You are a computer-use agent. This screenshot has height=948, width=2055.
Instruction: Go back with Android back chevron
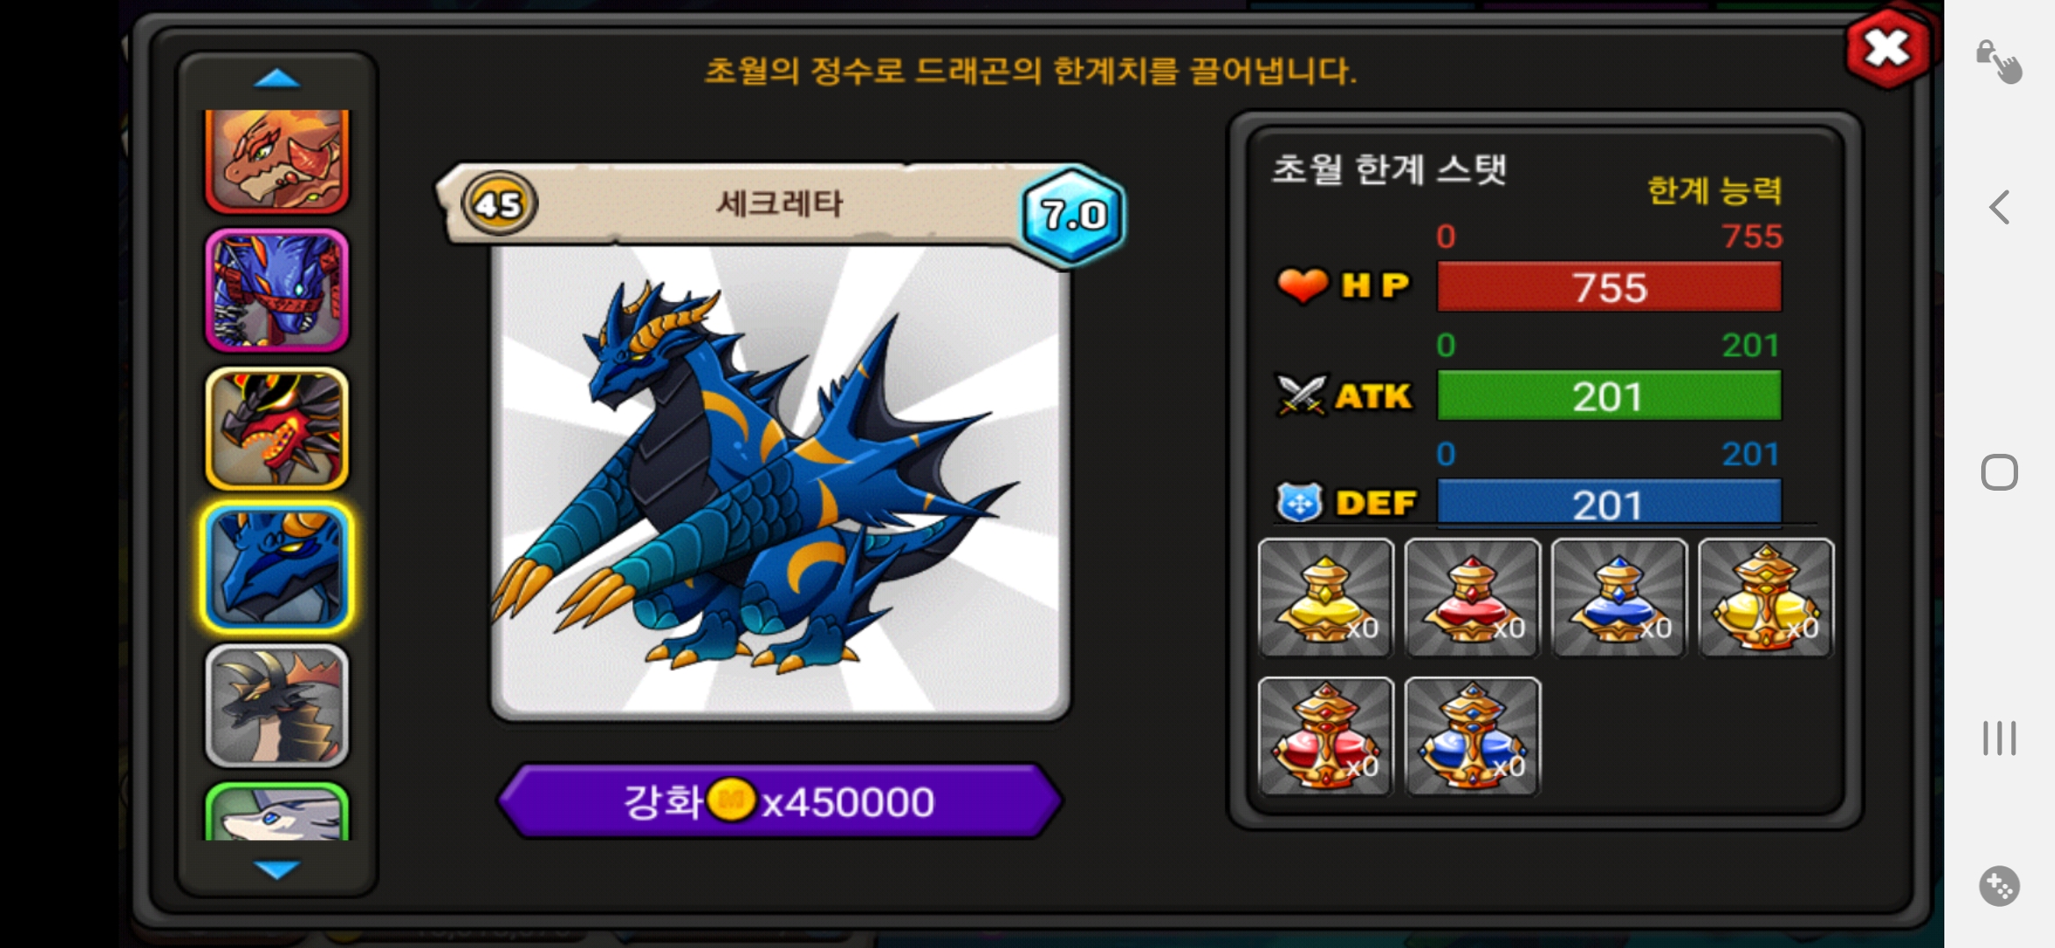tap(1999, 207)
